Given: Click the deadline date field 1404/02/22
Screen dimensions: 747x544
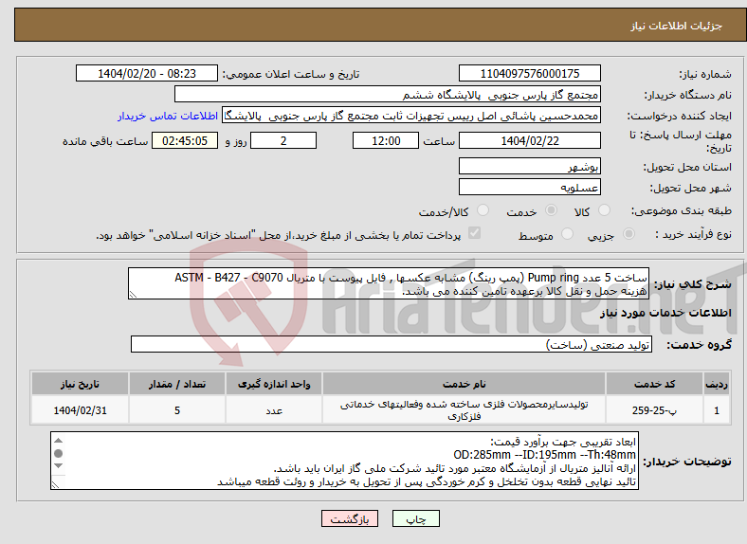Looking at the screenshot, I should coord(529,140).
